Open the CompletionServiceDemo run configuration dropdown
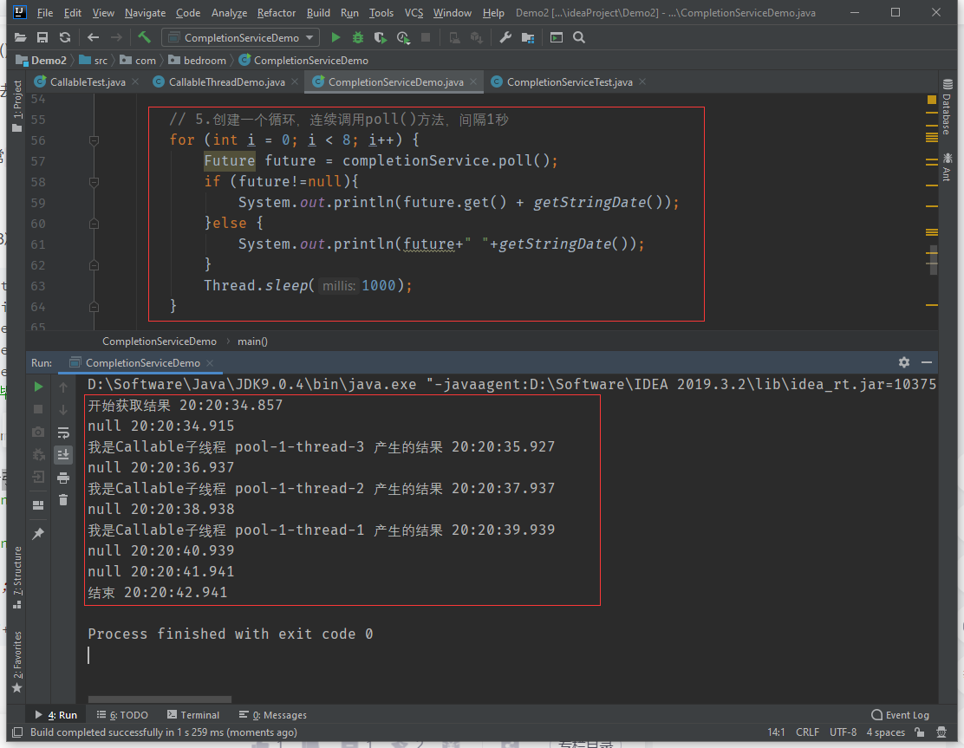This screenshot has height=748, width=964. coord(240,37)
